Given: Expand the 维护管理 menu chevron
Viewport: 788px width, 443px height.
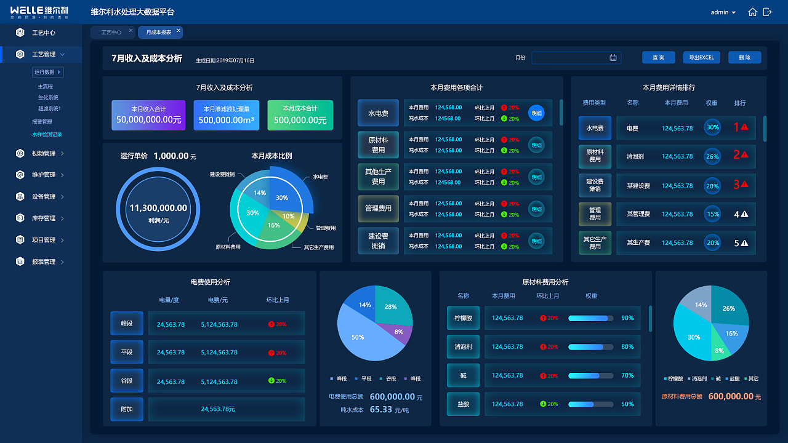Looking at the screenshot, I should pyautogui.click(x=62, y=175).
